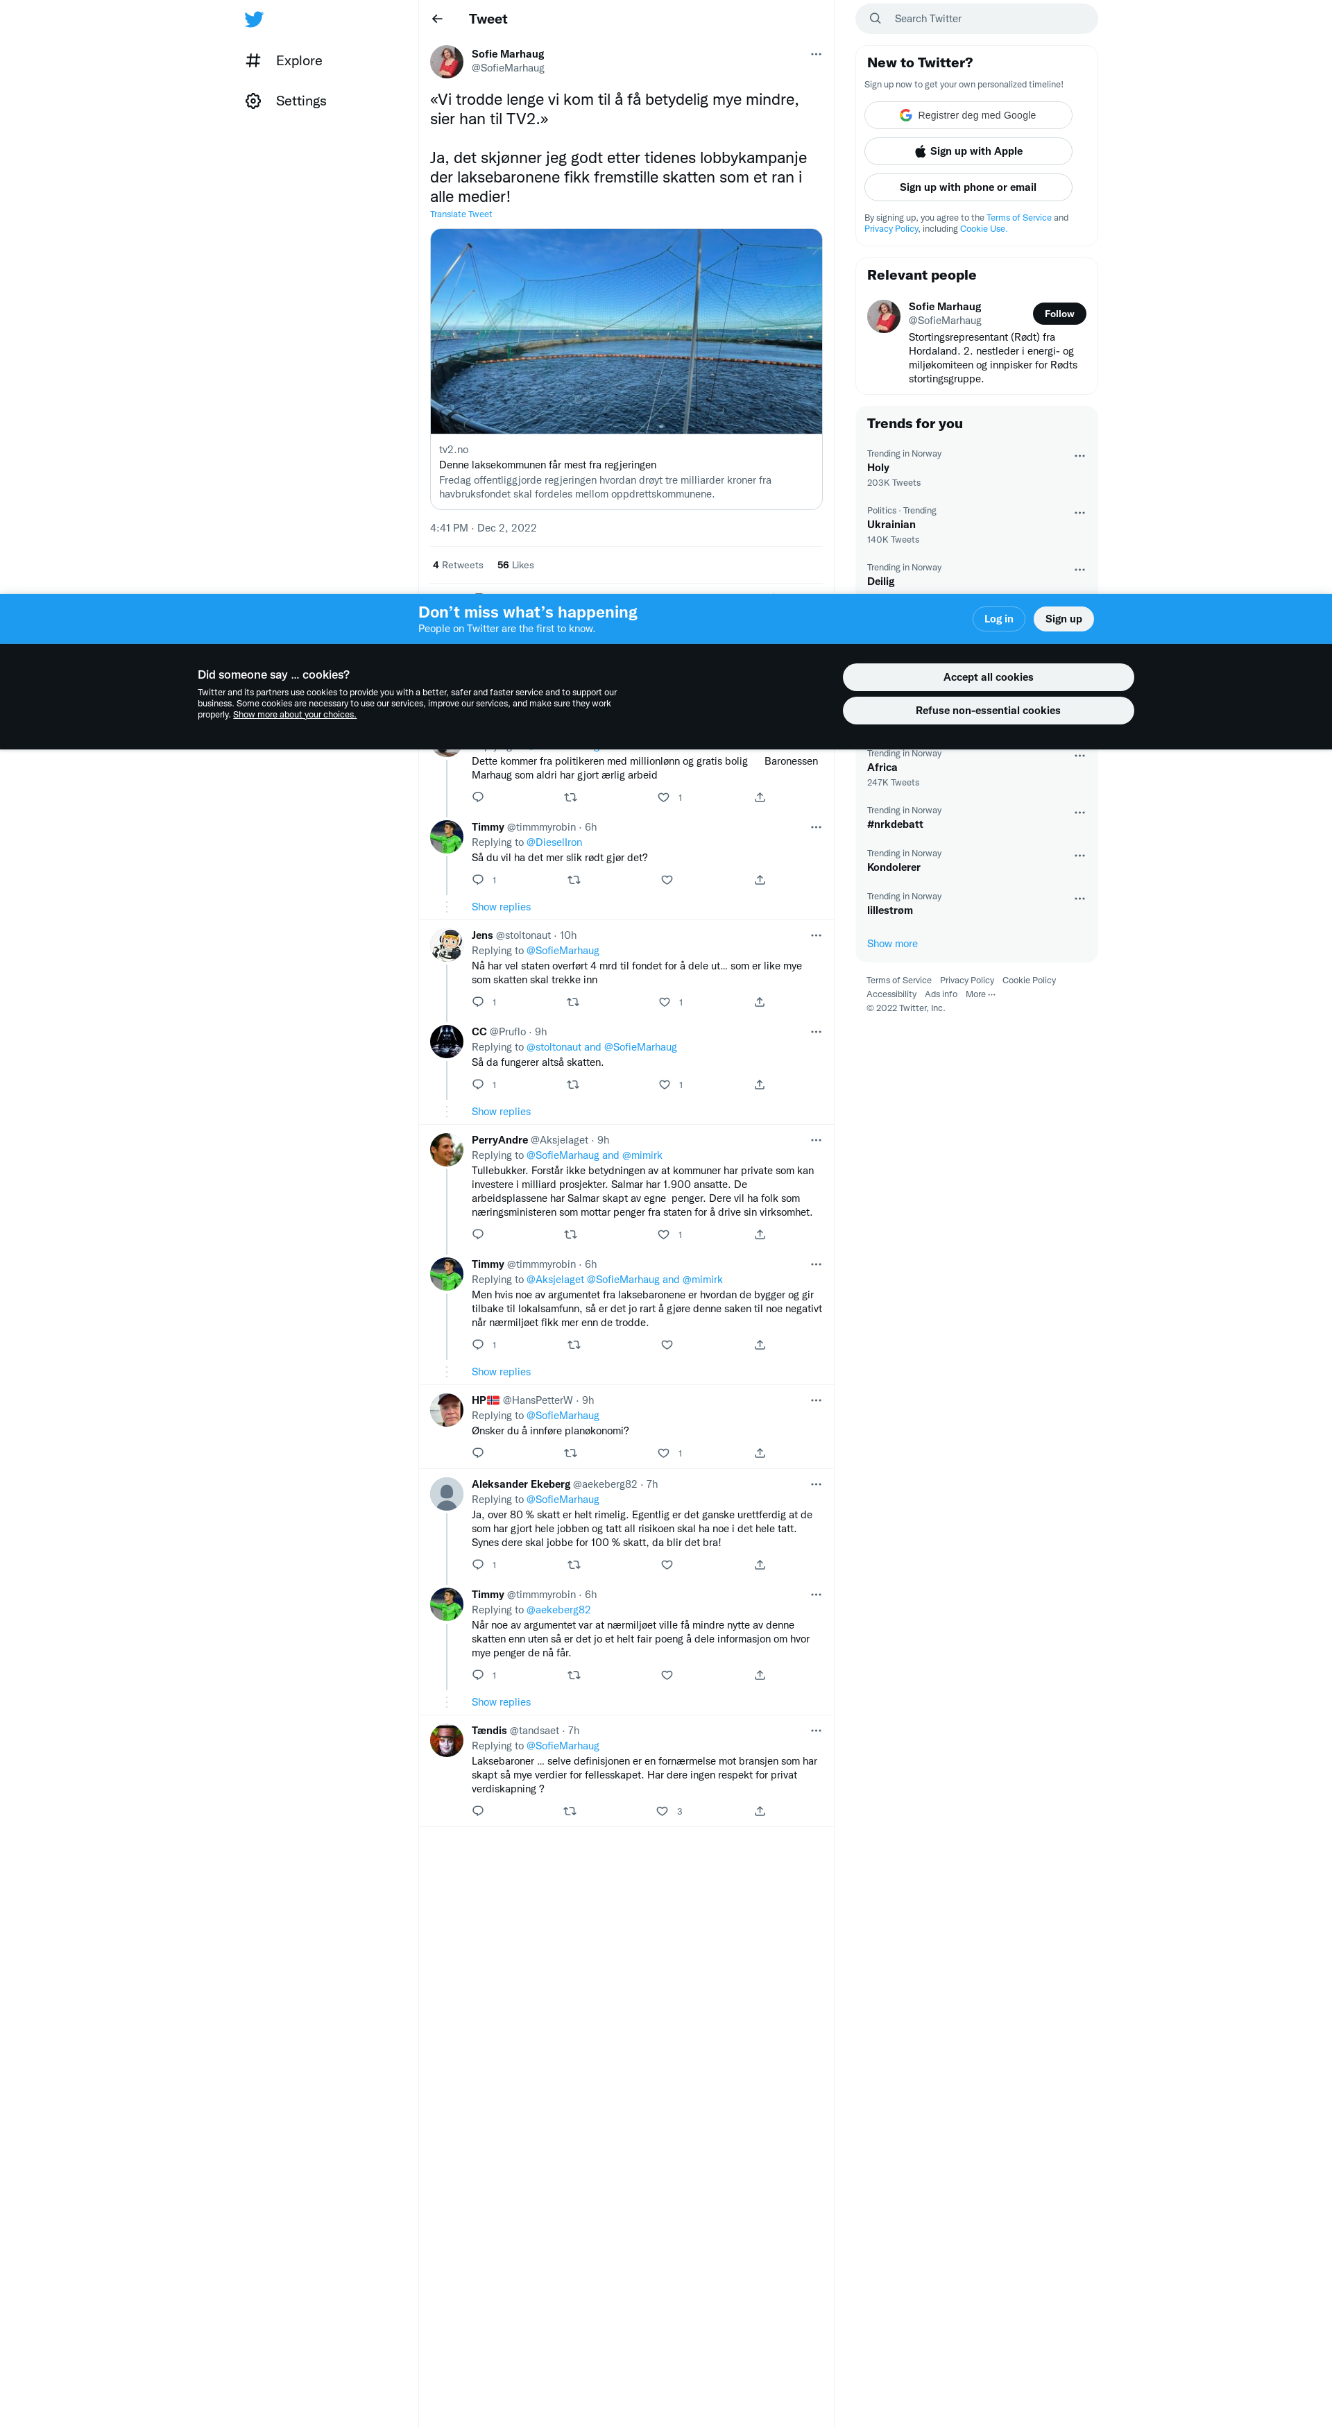Share Tændis @tandsaet's reply

tap(759, 1812)
